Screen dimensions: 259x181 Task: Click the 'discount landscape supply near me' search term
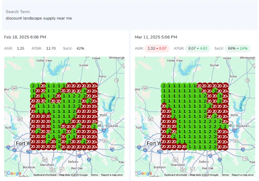tap(39, 18)
